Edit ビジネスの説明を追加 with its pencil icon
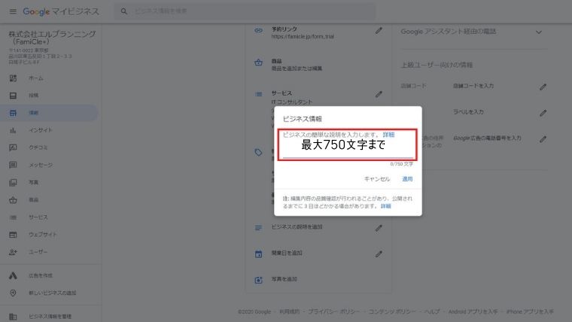Image resolution: width=572 pixels, height=322 pixels. pyautogui.click(x=379, y=228)
